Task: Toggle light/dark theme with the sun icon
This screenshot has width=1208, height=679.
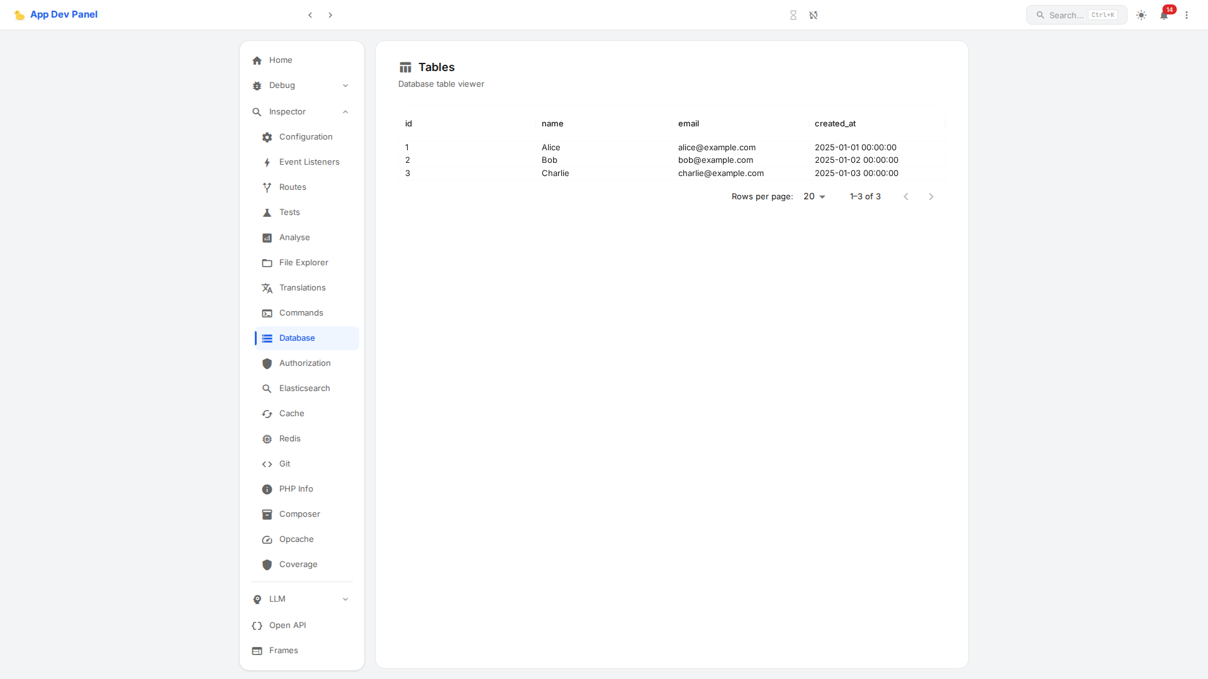Action: tap(1141, 15)
